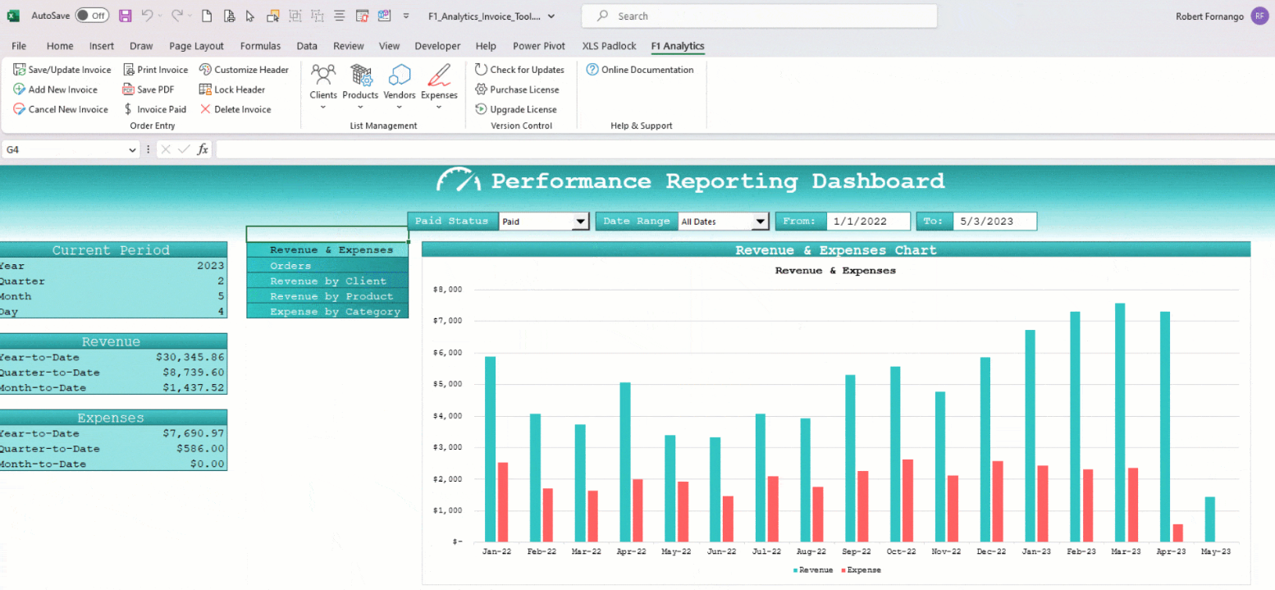Click inside the From date field
Viewport: 1275px width, 590px height.
tap(868, 221)
